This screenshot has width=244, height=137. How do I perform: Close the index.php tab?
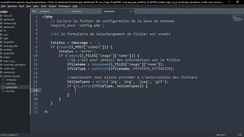click(99, 11)
